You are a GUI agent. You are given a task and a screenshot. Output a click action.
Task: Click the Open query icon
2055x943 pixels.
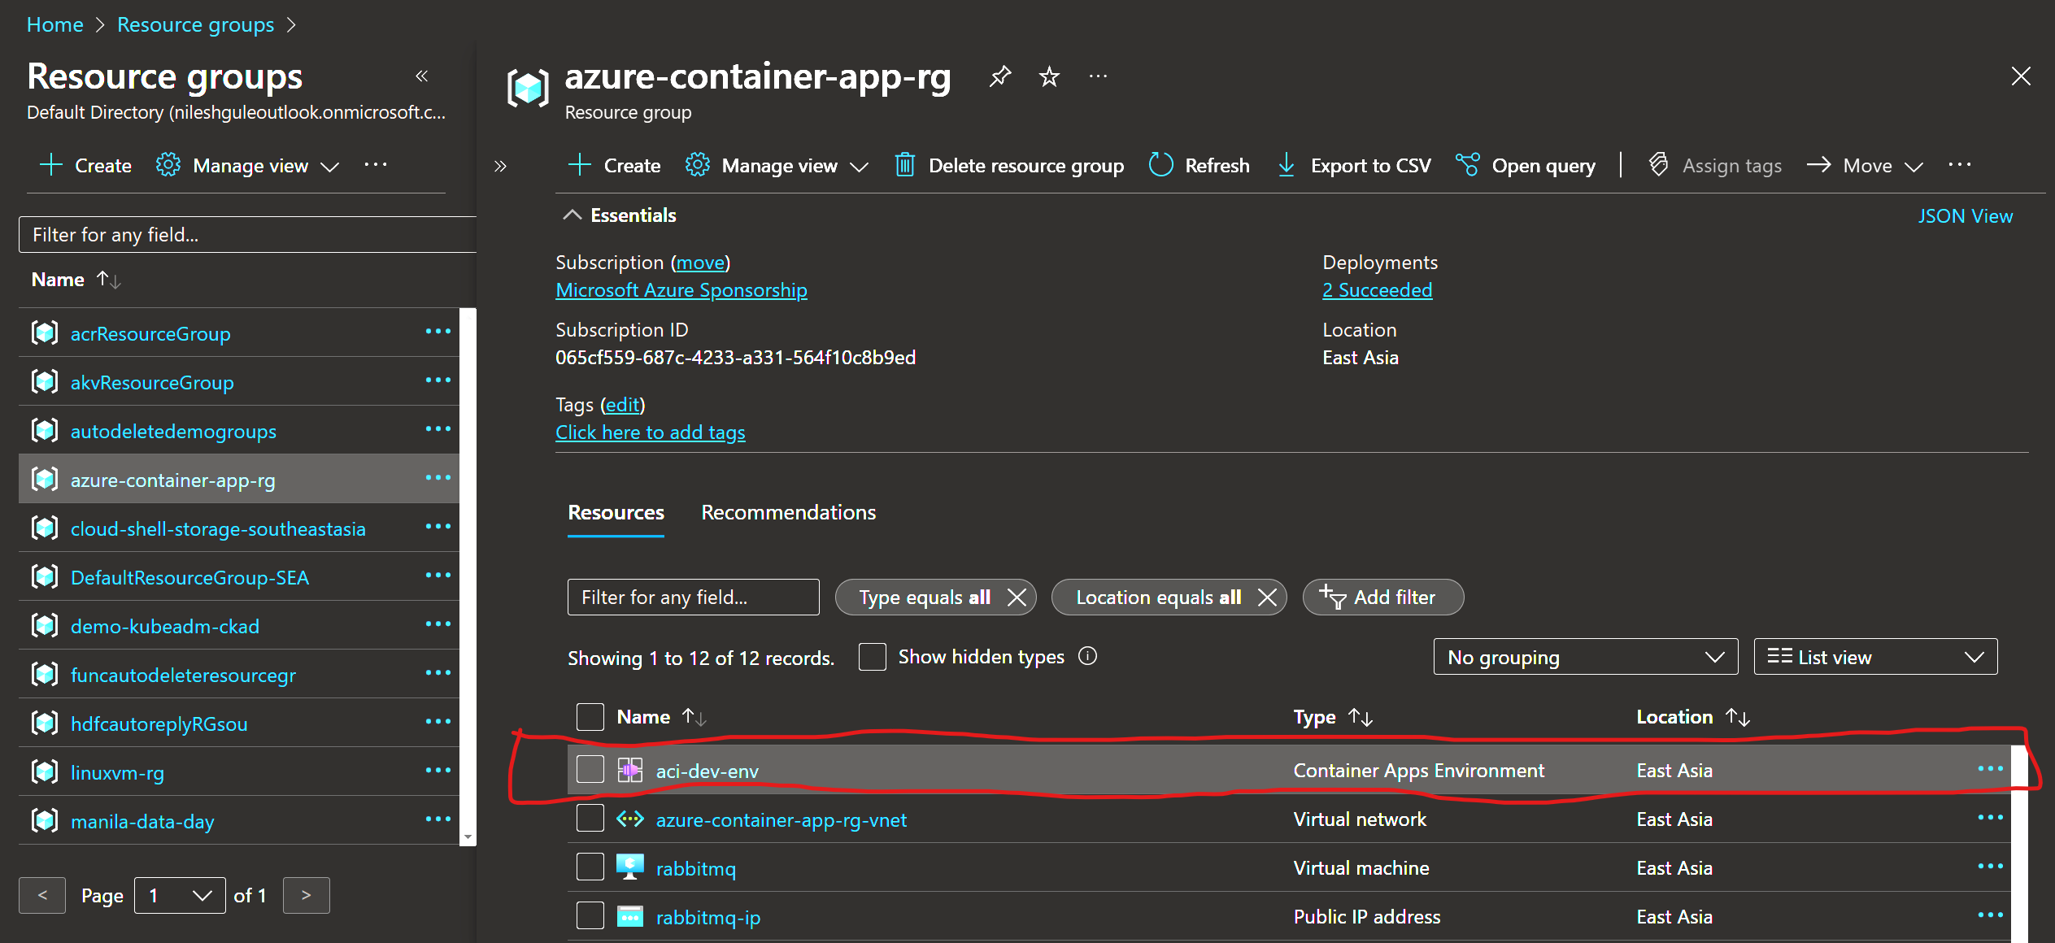1467,165
